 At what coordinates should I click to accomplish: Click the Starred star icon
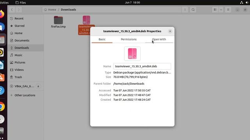(x=11, y=26)
